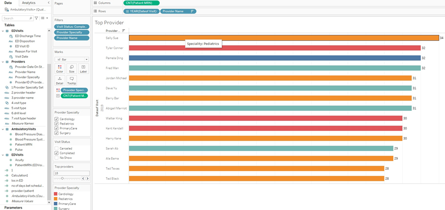Click the Provider Specialty filter pill
Viewport: 445px width, 210px height.
click(72, 32)
